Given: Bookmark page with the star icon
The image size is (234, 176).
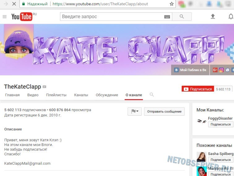Looking at the screenshot, I should pos(171,4).
